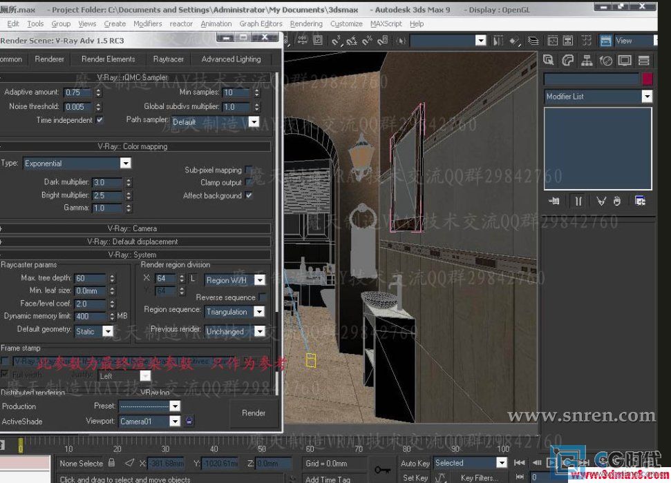
Task: Click the object color swatch
Action: point(647,79)
